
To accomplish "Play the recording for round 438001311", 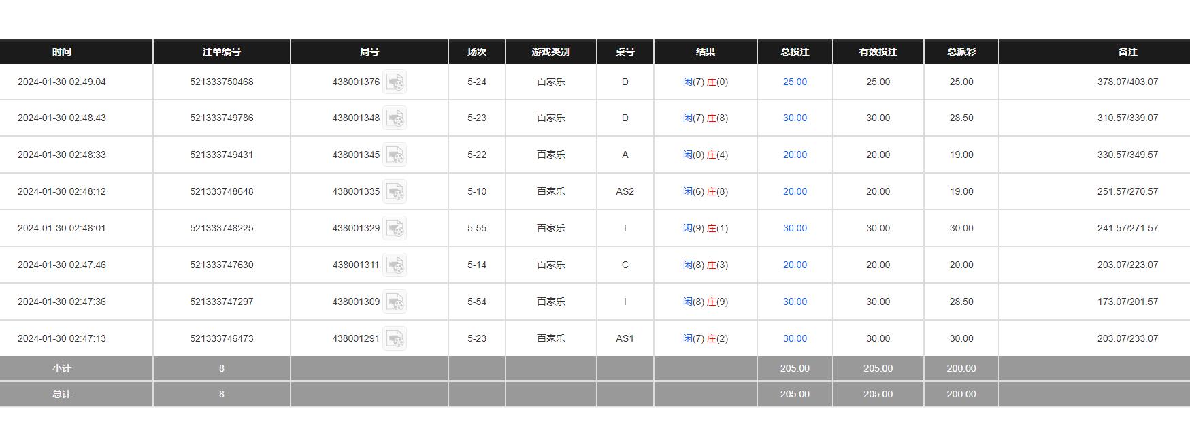I will coord(395,265).
